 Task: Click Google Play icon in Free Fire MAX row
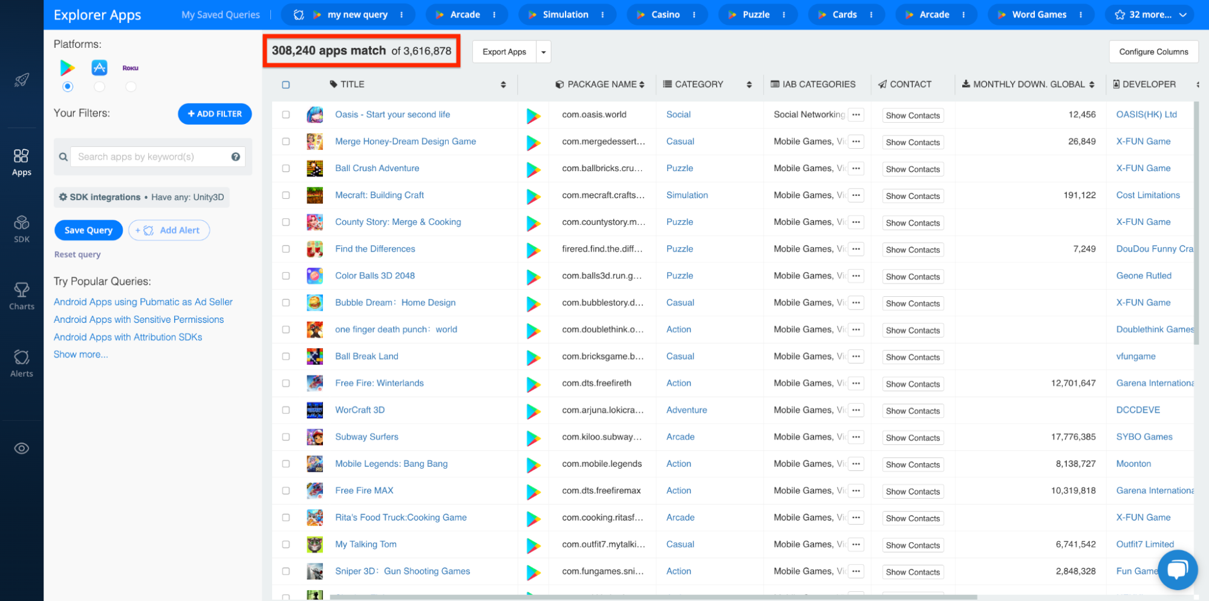[x=533, y=492]
